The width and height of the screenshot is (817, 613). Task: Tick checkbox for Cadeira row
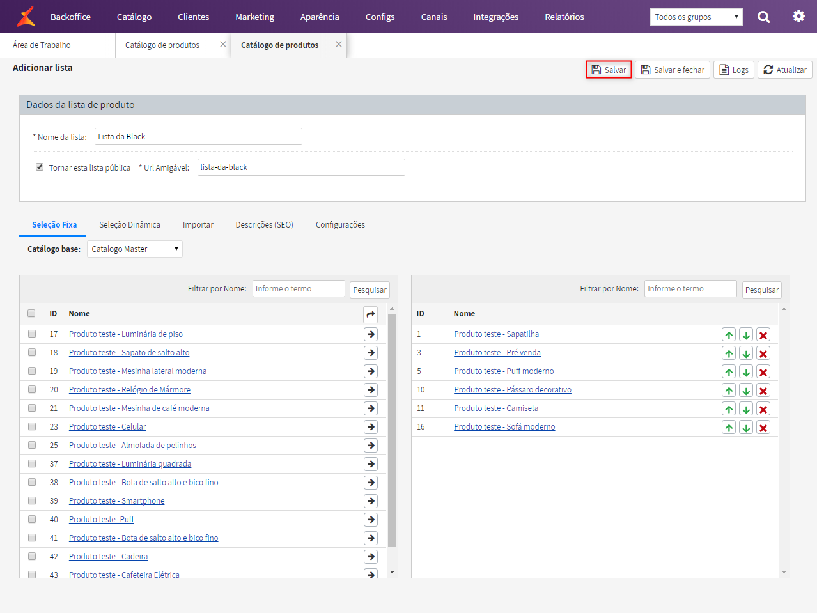pyautogui.click(x=32, y=556)
